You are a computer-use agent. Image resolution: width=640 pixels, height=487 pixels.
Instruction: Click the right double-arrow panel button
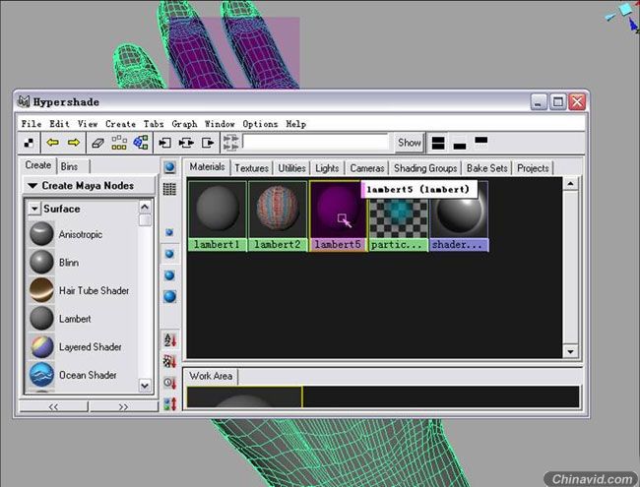[124, 406]
